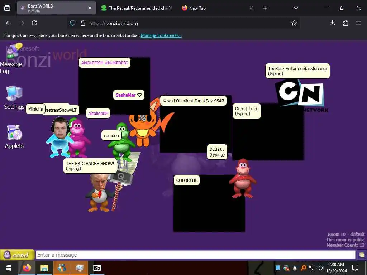Open the Message Log desktop icon
The width and height of the screenshot is (367, 275).
tap(14, 51)
